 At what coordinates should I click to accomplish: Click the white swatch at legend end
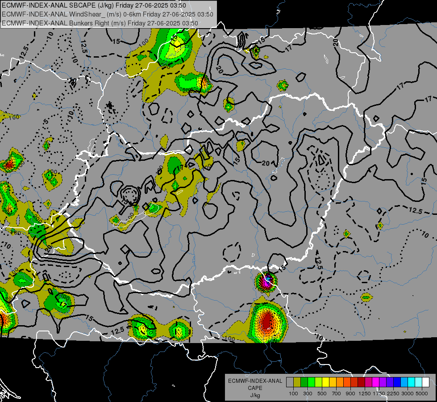[x=425, y=382]
